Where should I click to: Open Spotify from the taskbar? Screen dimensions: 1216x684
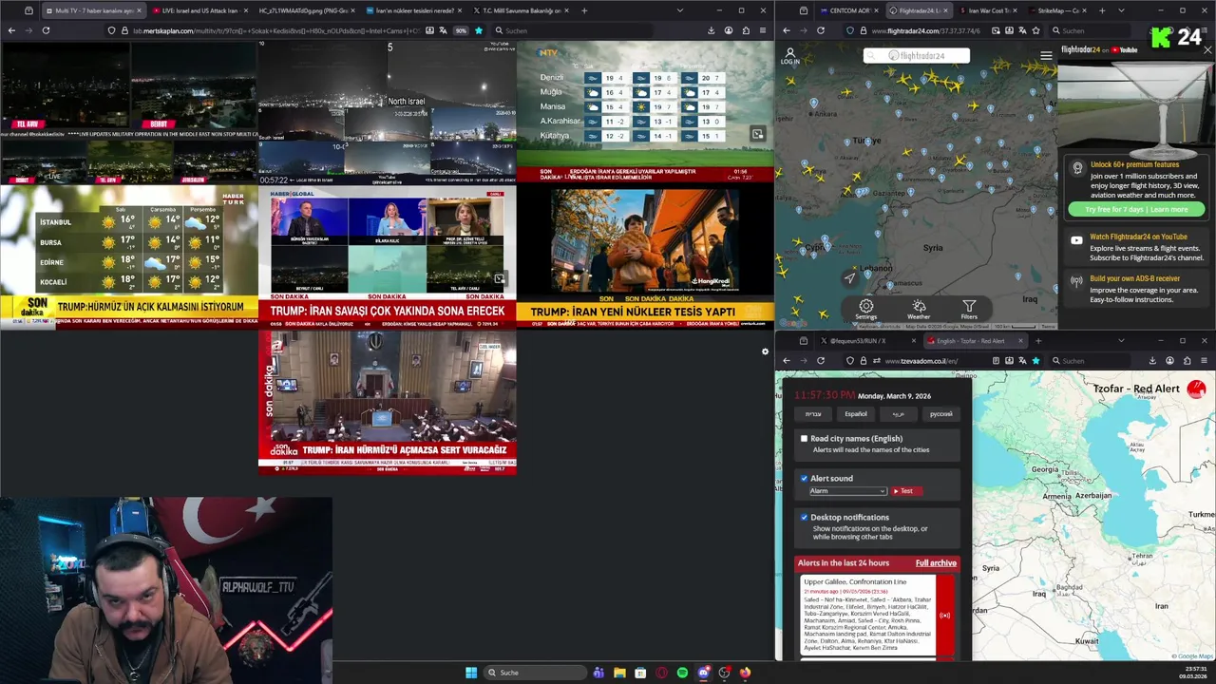pyautogui.click(x=682, y=673)
